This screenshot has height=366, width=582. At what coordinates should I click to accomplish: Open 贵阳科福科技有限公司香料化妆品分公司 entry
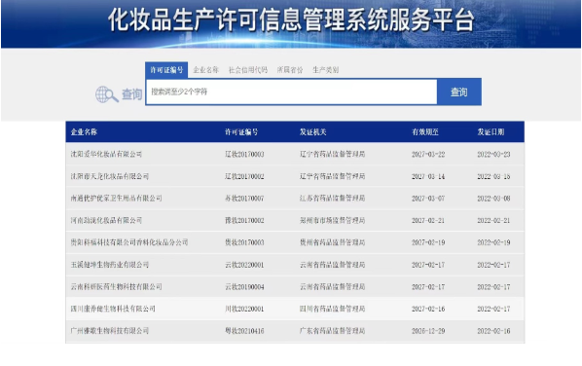[129, 242]
